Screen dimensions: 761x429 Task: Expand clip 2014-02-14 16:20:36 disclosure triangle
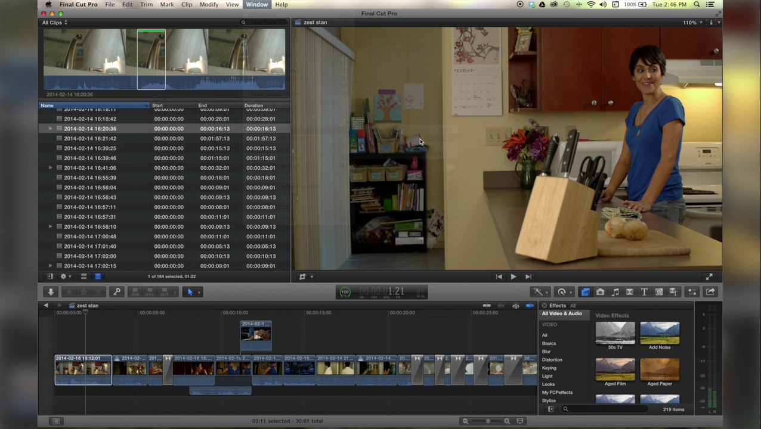pos(51,129)
